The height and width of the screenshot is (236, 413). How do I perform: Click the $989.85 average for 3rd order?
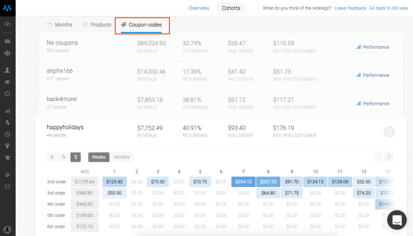[84, 193]
